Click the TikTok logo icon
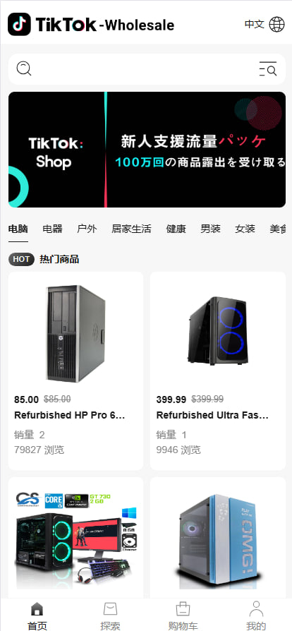292x631 pixels. tap(19, 24)
